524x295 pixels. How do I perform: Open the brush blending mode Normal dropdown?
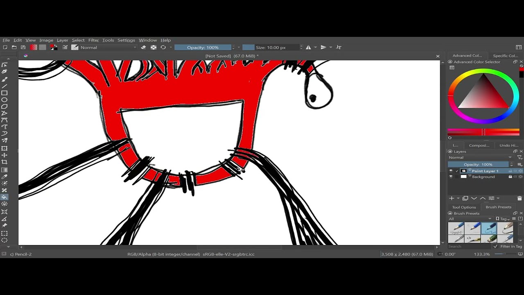108,48
